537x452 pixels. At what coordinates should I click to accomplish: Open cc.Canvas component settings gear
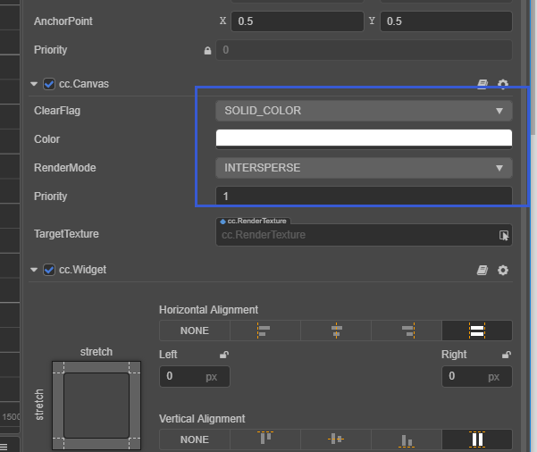[503, 84]
